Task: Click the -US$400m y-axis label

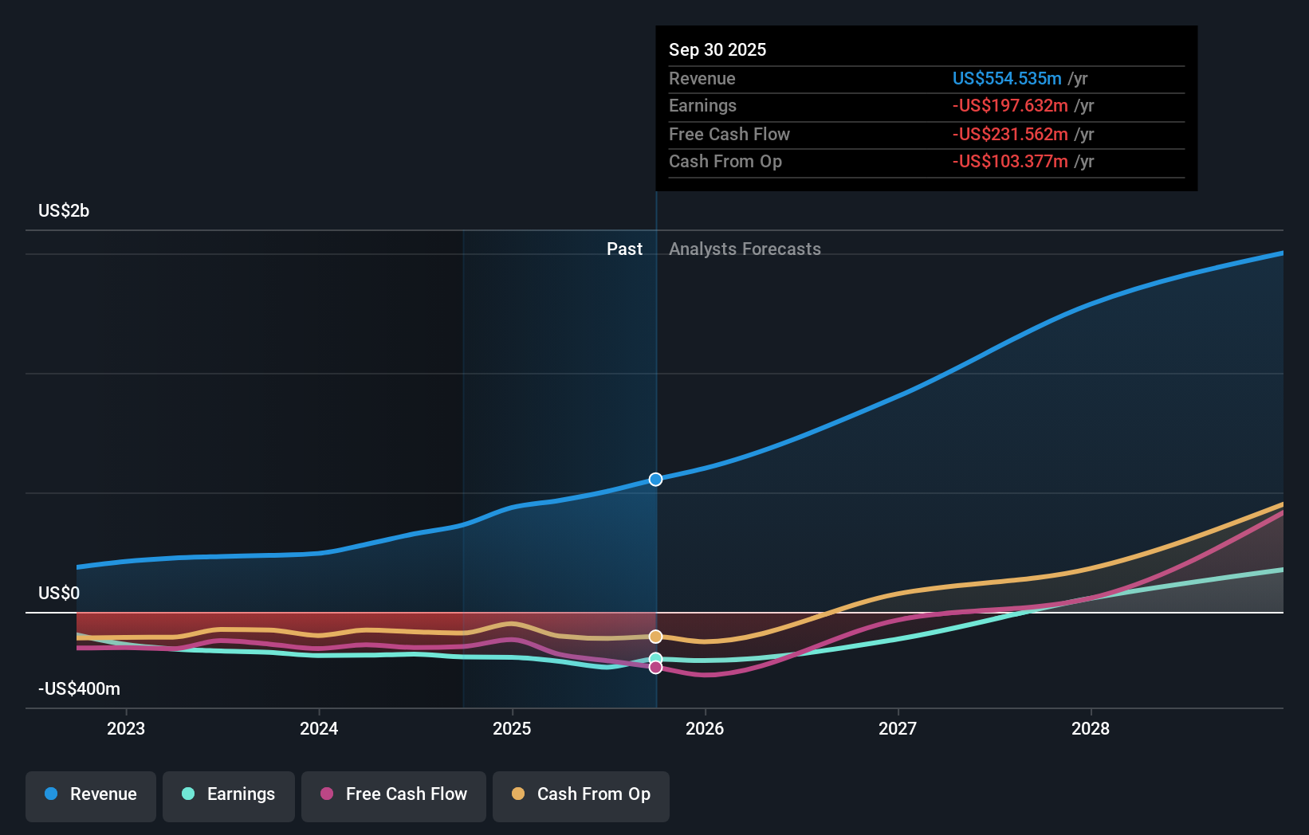Action: (x=79, y=689)
